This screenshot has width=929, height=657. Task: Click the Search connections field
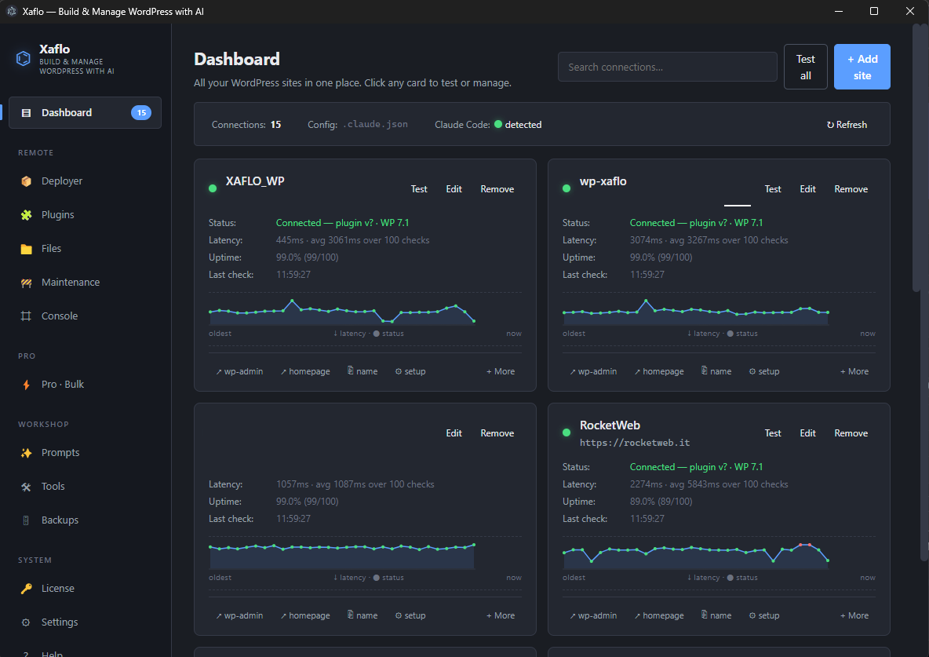pos(667,67)
